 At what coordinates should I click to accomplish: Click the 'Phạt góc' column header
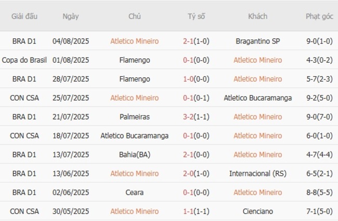click(x=319, y=16)
